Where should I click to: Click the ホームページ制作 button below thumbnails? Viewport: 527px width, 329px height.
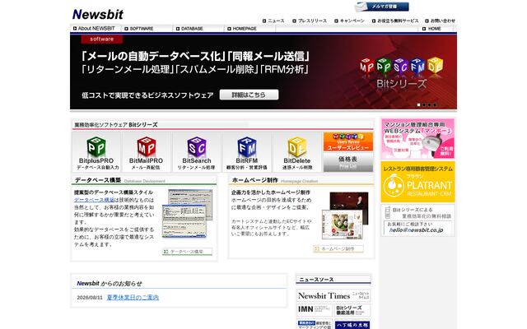tap(338, 248)
